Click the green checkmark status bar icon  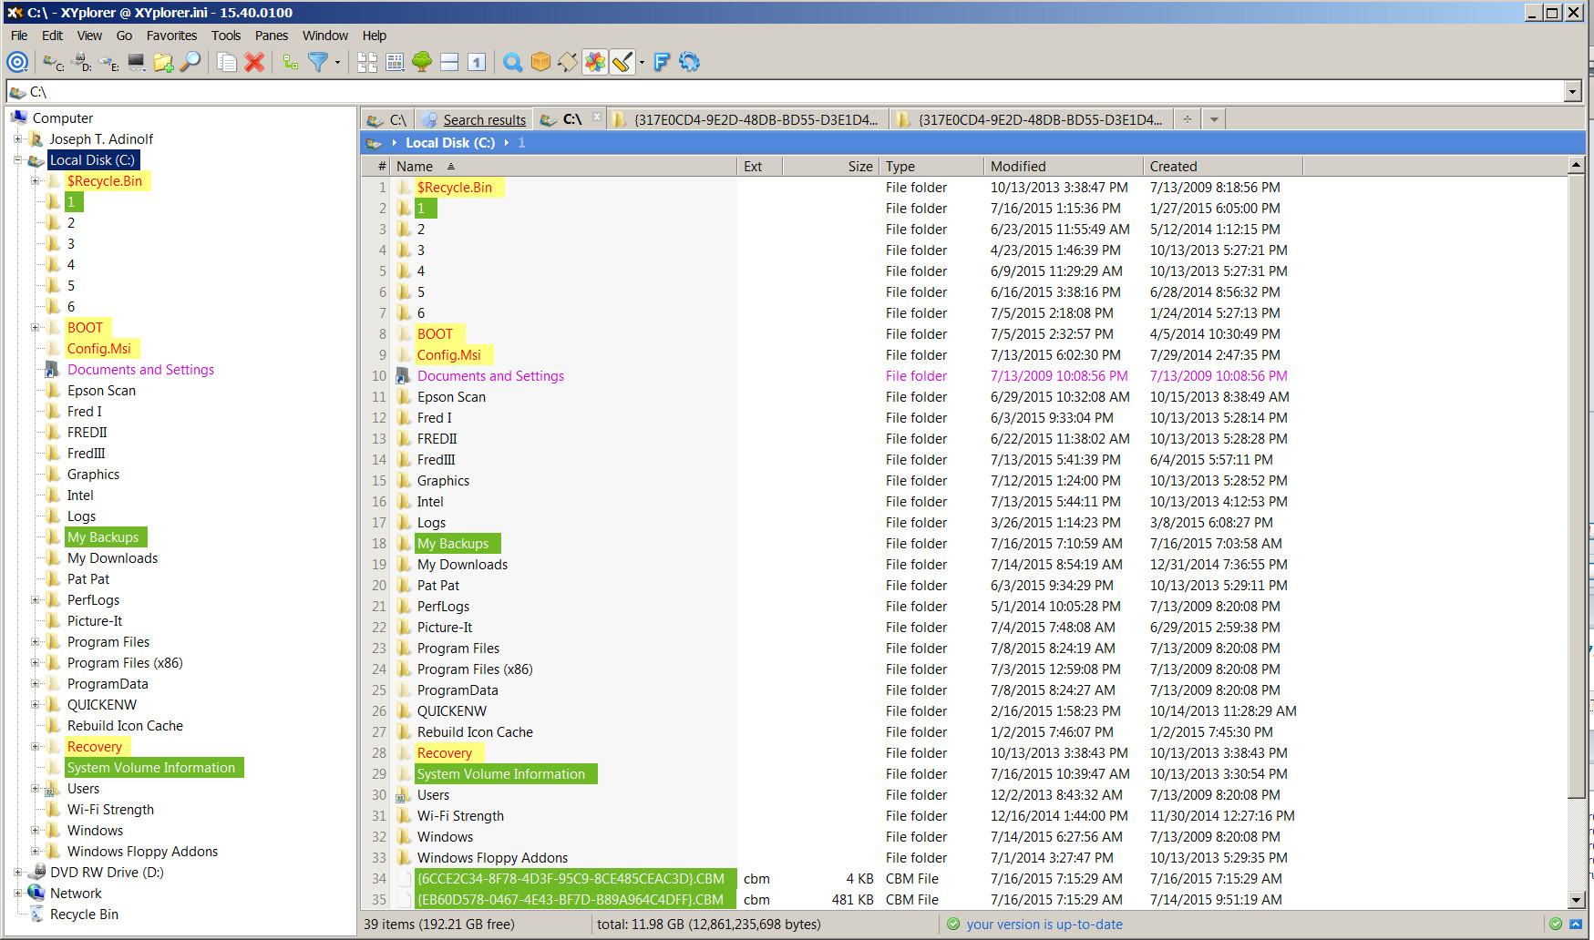click(1556, 925)
